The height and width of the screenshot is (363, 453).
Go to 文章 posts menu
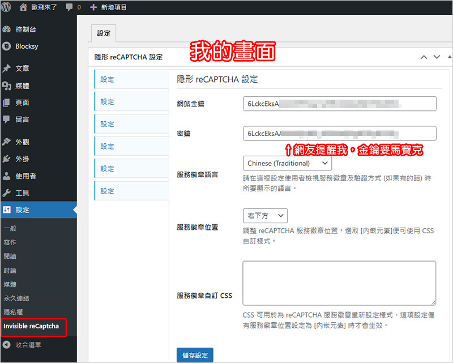coord(22,69)
